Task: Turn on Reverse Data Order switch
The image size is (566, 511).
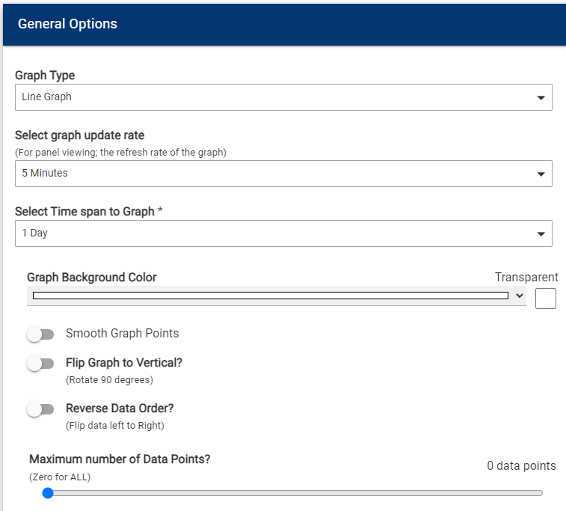Action: (x=40, y=409)
